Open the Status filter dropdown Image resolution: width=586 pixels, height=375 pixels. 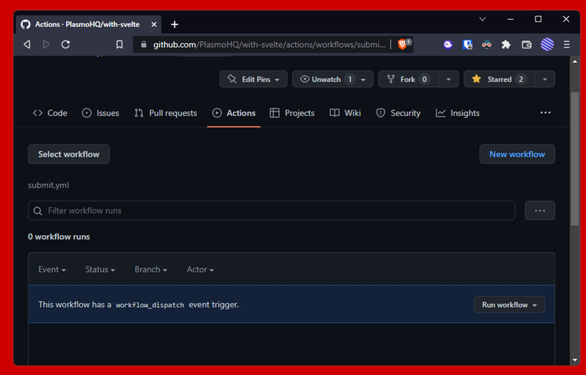pos(100,270)
